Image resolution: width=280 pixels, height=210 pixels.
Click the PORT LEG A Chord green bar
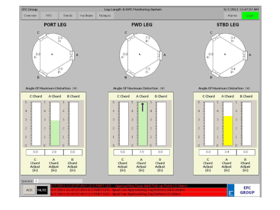(x=55, y=133)
